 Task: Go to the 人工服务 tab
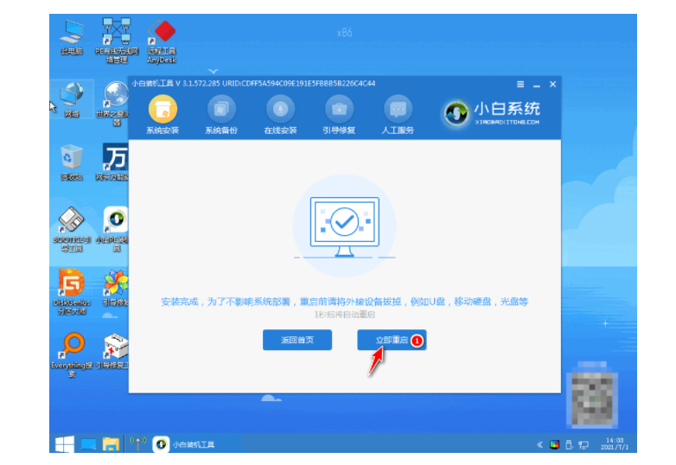click(x=398, y=114)
